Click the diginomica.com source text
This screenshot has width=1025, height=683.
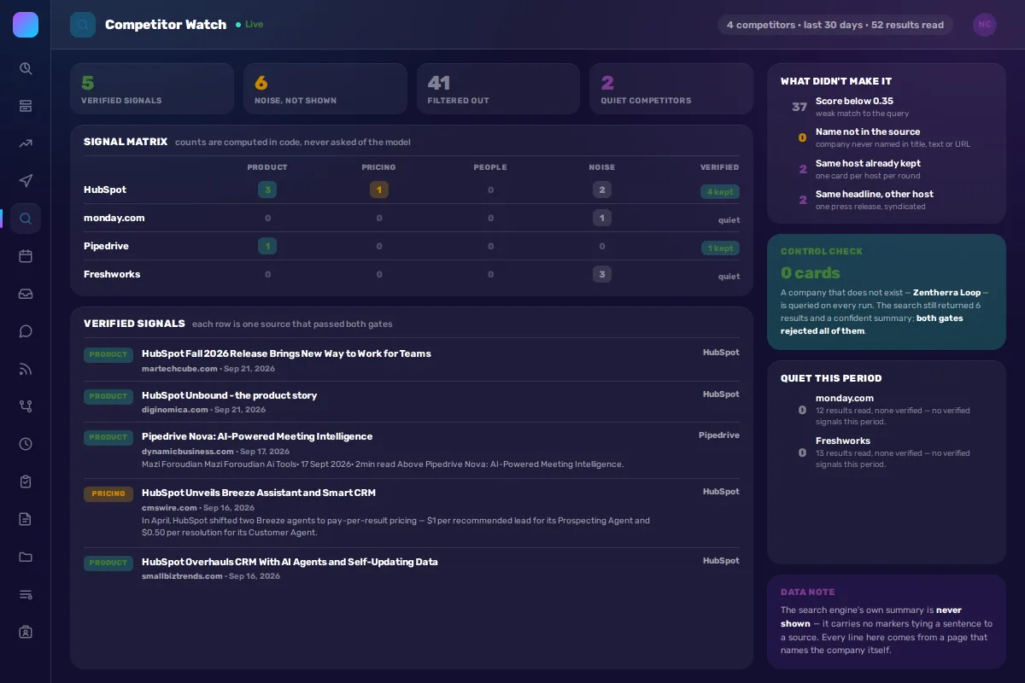tap(175, 410)
